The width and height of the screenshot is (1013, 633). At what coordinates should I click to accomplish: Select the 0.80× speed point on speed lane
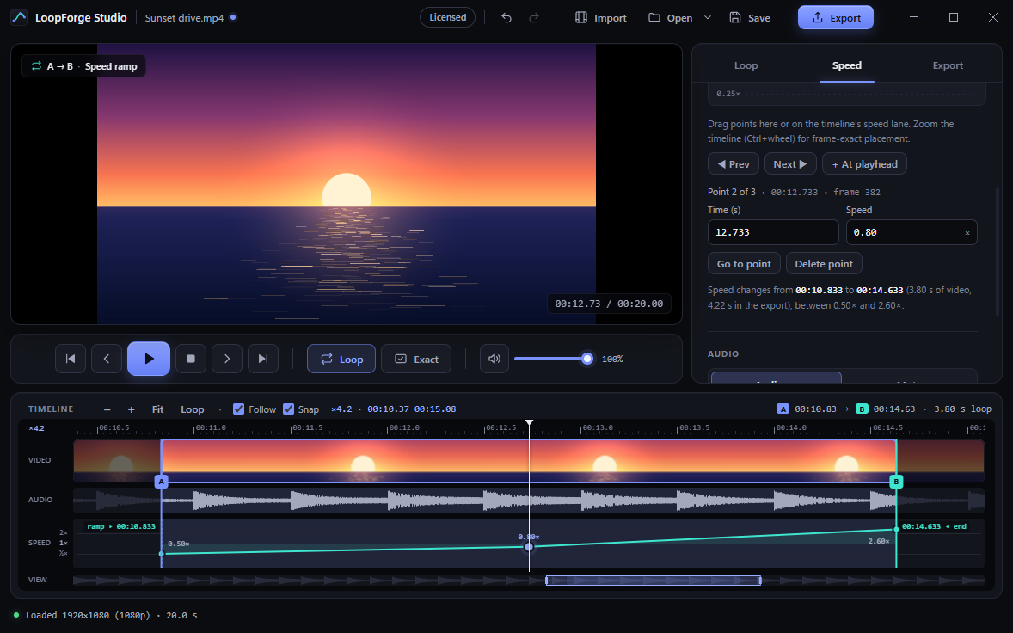click(x=529, y=547)
